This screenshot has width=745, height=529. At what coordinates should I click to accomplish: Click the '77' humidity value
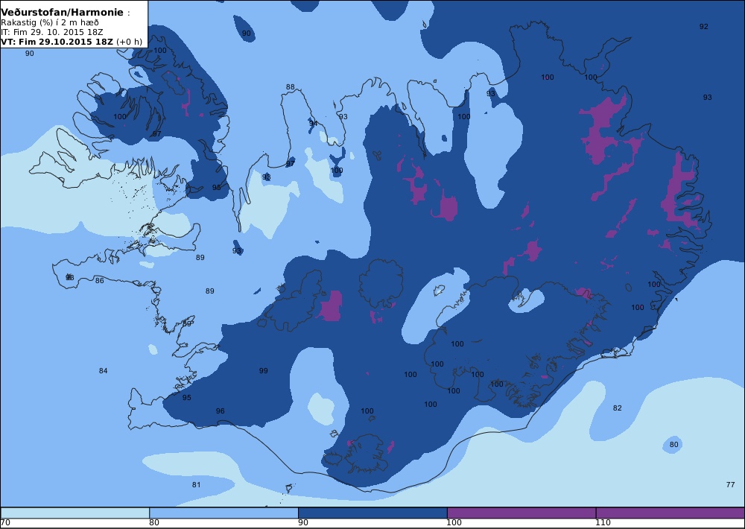pyautogui.click(x=730, y=485)
